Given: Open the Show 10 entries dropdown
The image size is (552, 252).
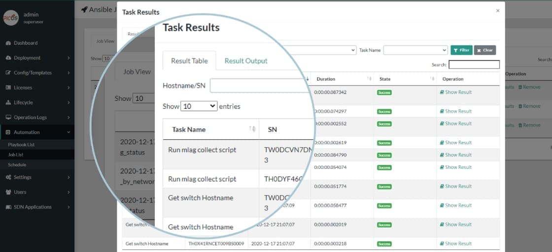Looking at the screenshot, I should pyautogui.click(x=199, y=106).
